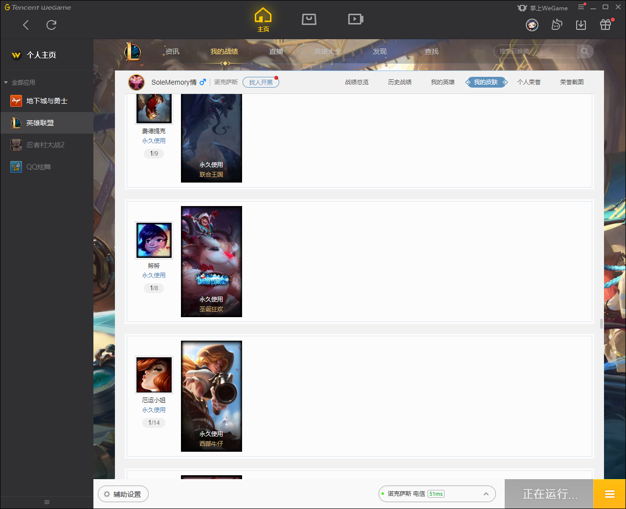The image size is (626, 509).
Task: Open the 西部牛仔 skin card
Action: [x=211, y=396]
